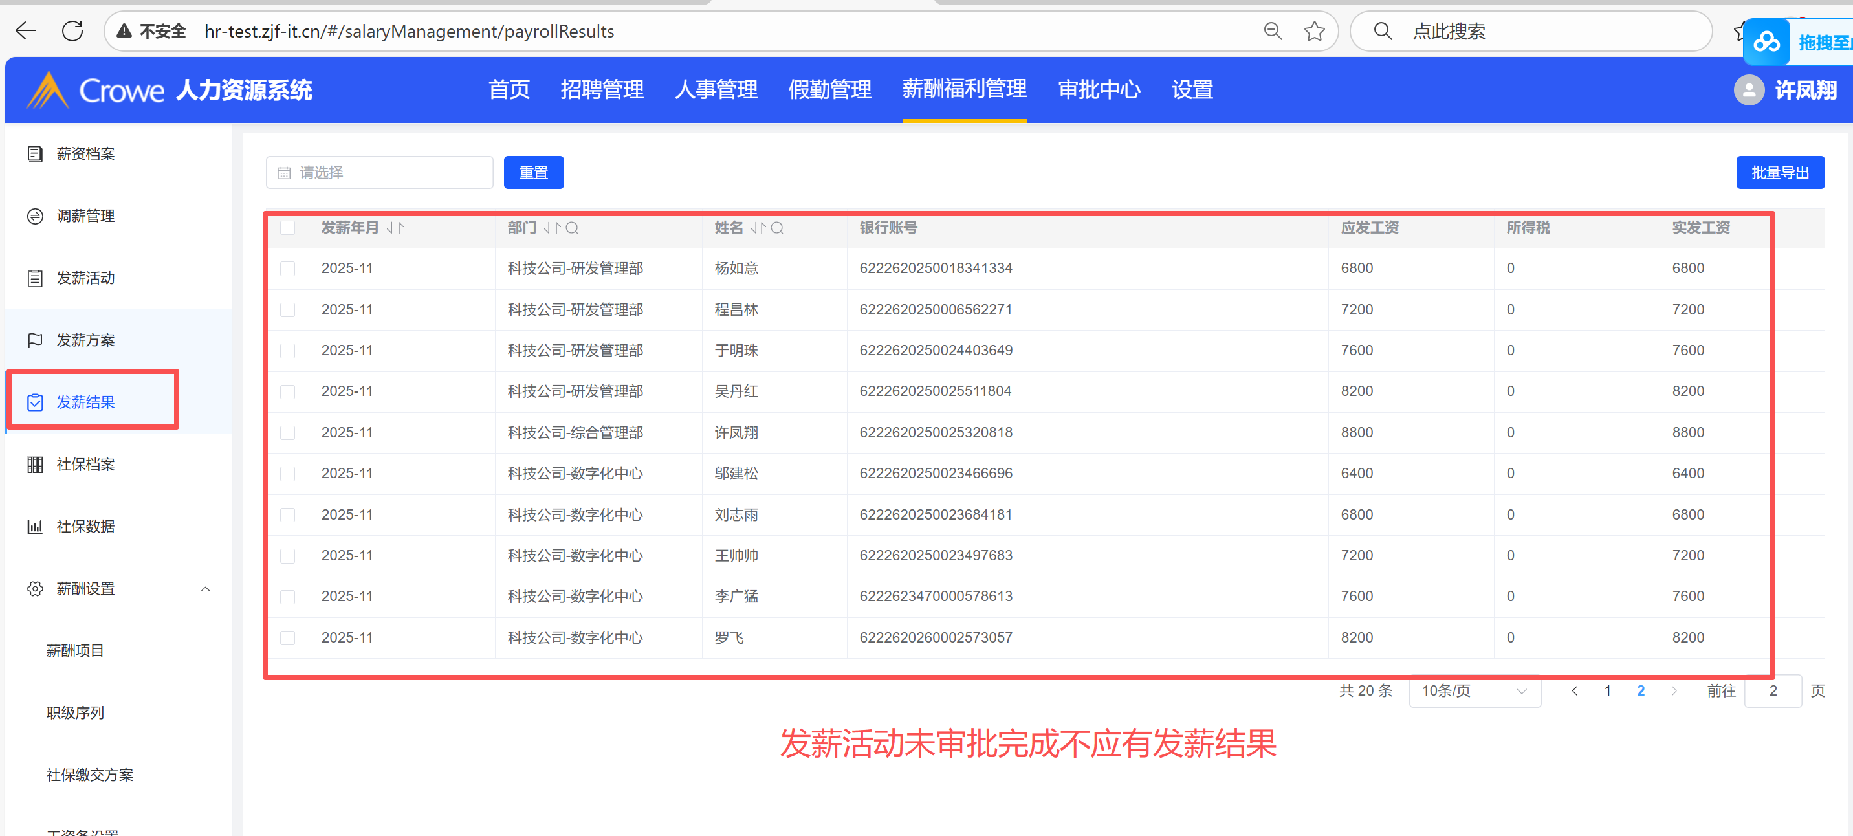Screen dimensions: 1853x836
Task: Click the 请选择 date picker field
Action: [380, 173]
